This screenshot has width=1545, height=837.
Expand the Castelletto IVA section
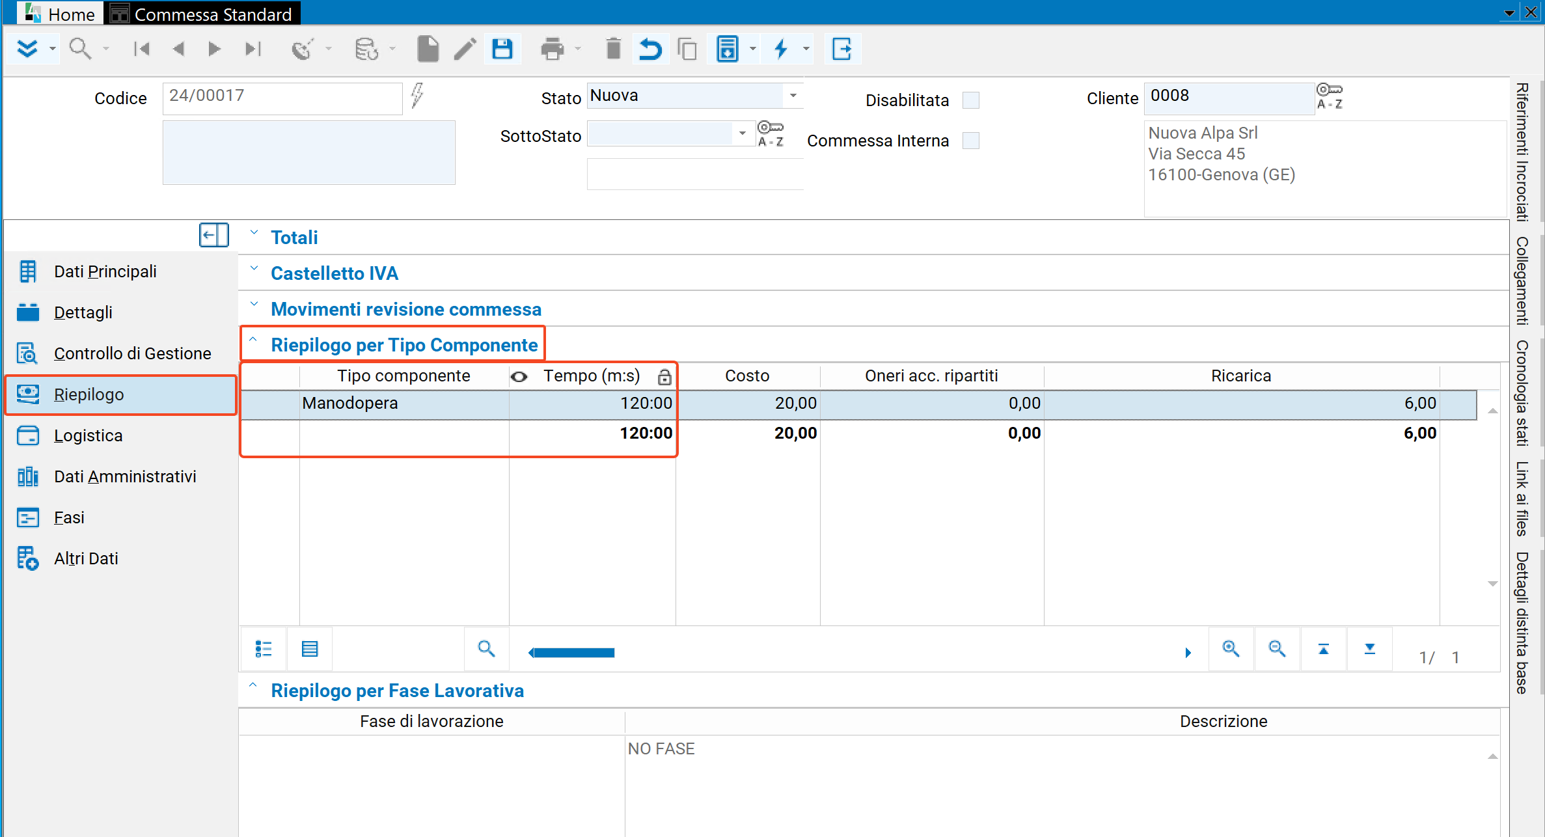pos(254,269)
